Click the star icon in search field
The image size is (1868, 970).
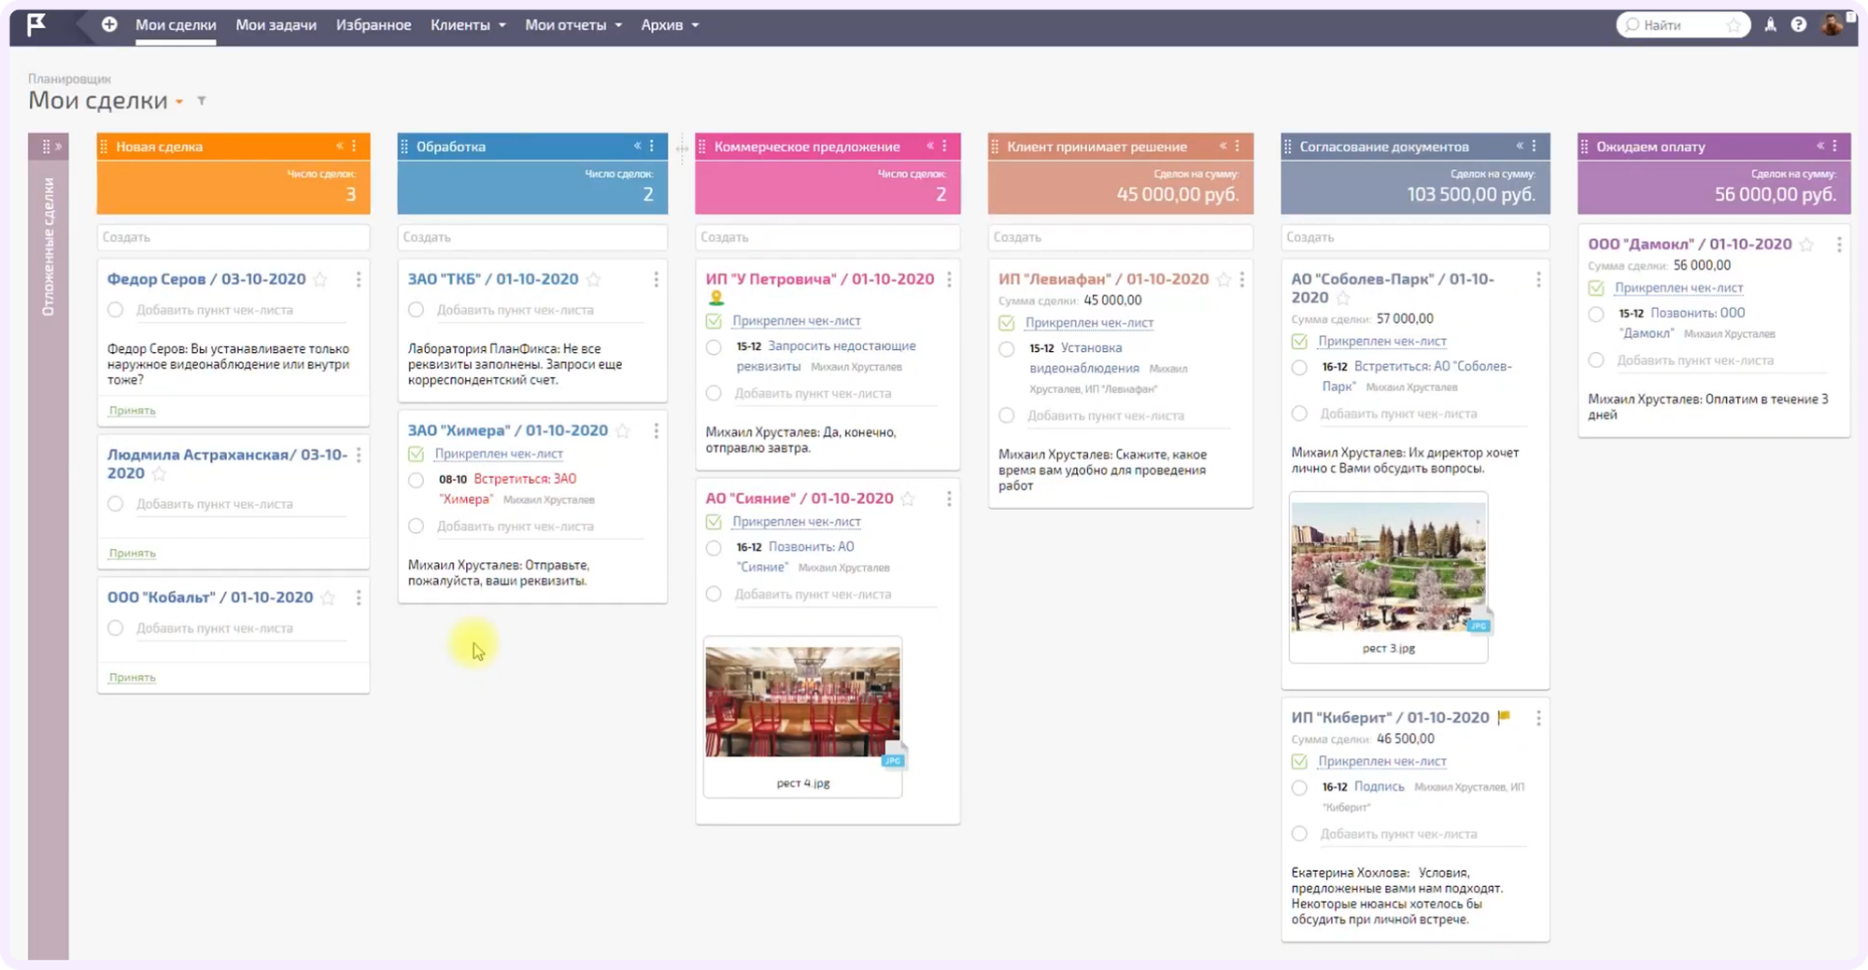(1734, 25)
